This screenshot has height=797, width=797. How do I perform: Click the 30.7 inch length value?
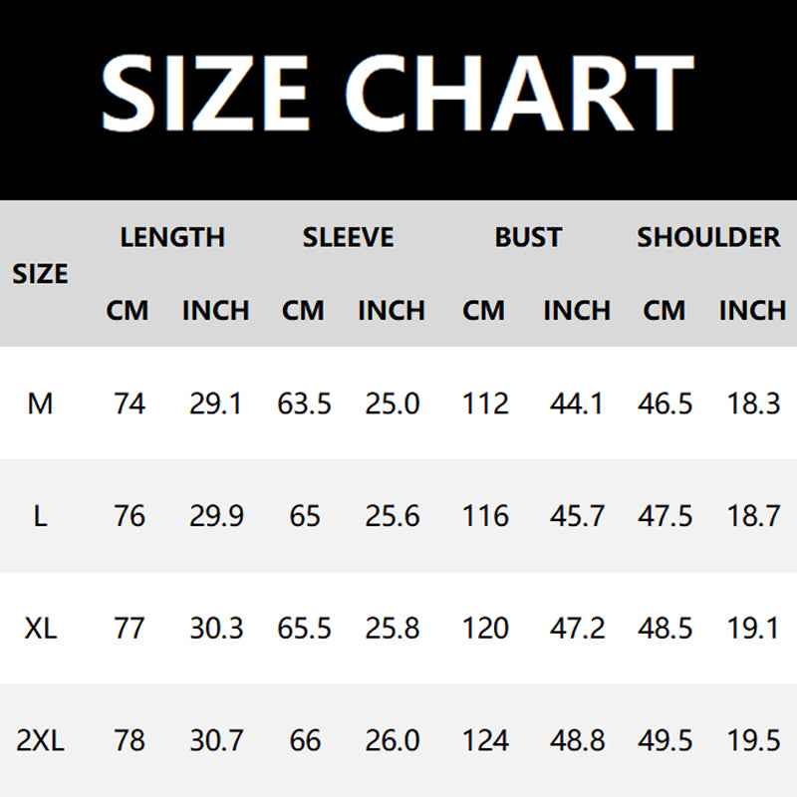click(x=215, y=741)
